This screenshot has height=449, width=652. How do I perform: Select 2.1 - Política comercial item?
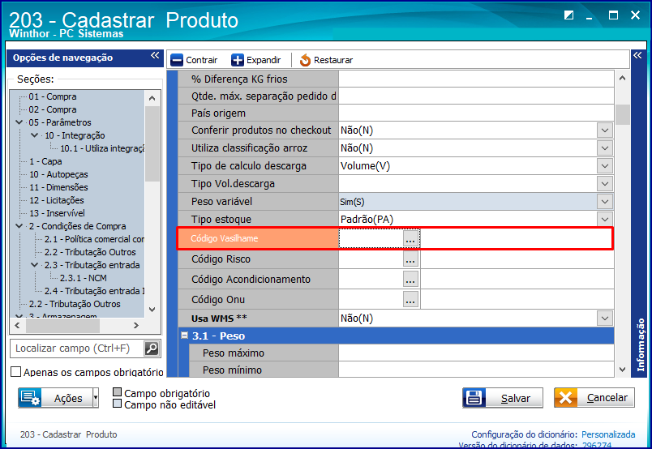pyautogui.click(x=94, y=239)
